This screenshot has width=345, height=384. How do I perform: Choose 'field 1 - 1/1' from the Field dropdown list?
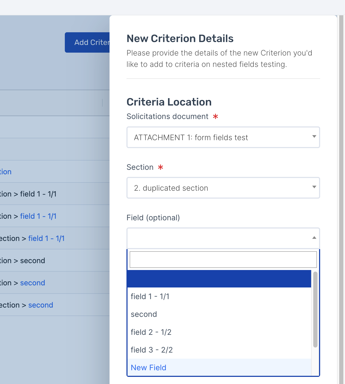click(x=150, y=296)
